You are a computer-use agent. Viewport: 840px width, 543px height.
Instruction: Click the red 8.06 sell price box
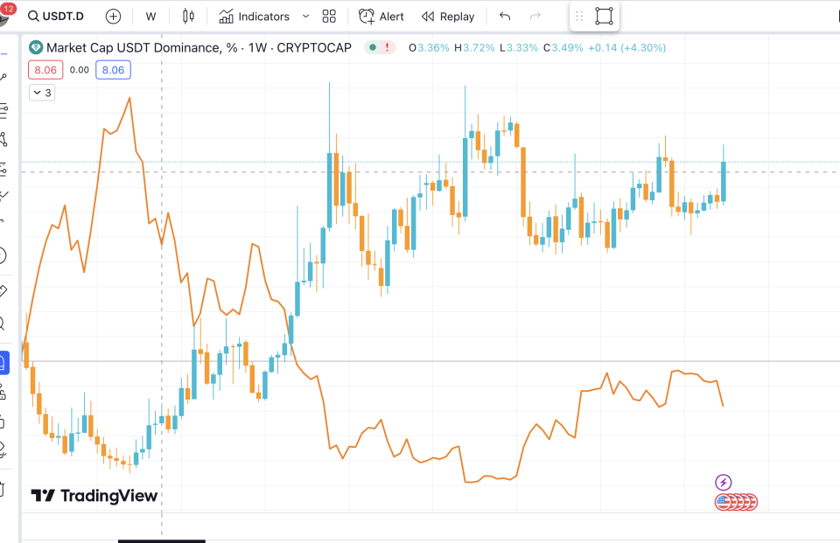(x=45, y=70)
